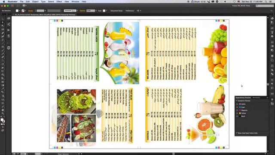
Task: Open the play-triangle Actions panel icon
Action: 9,30
